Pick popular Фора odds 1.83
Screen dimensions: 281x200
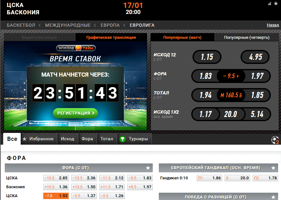(x=206, y=76)
